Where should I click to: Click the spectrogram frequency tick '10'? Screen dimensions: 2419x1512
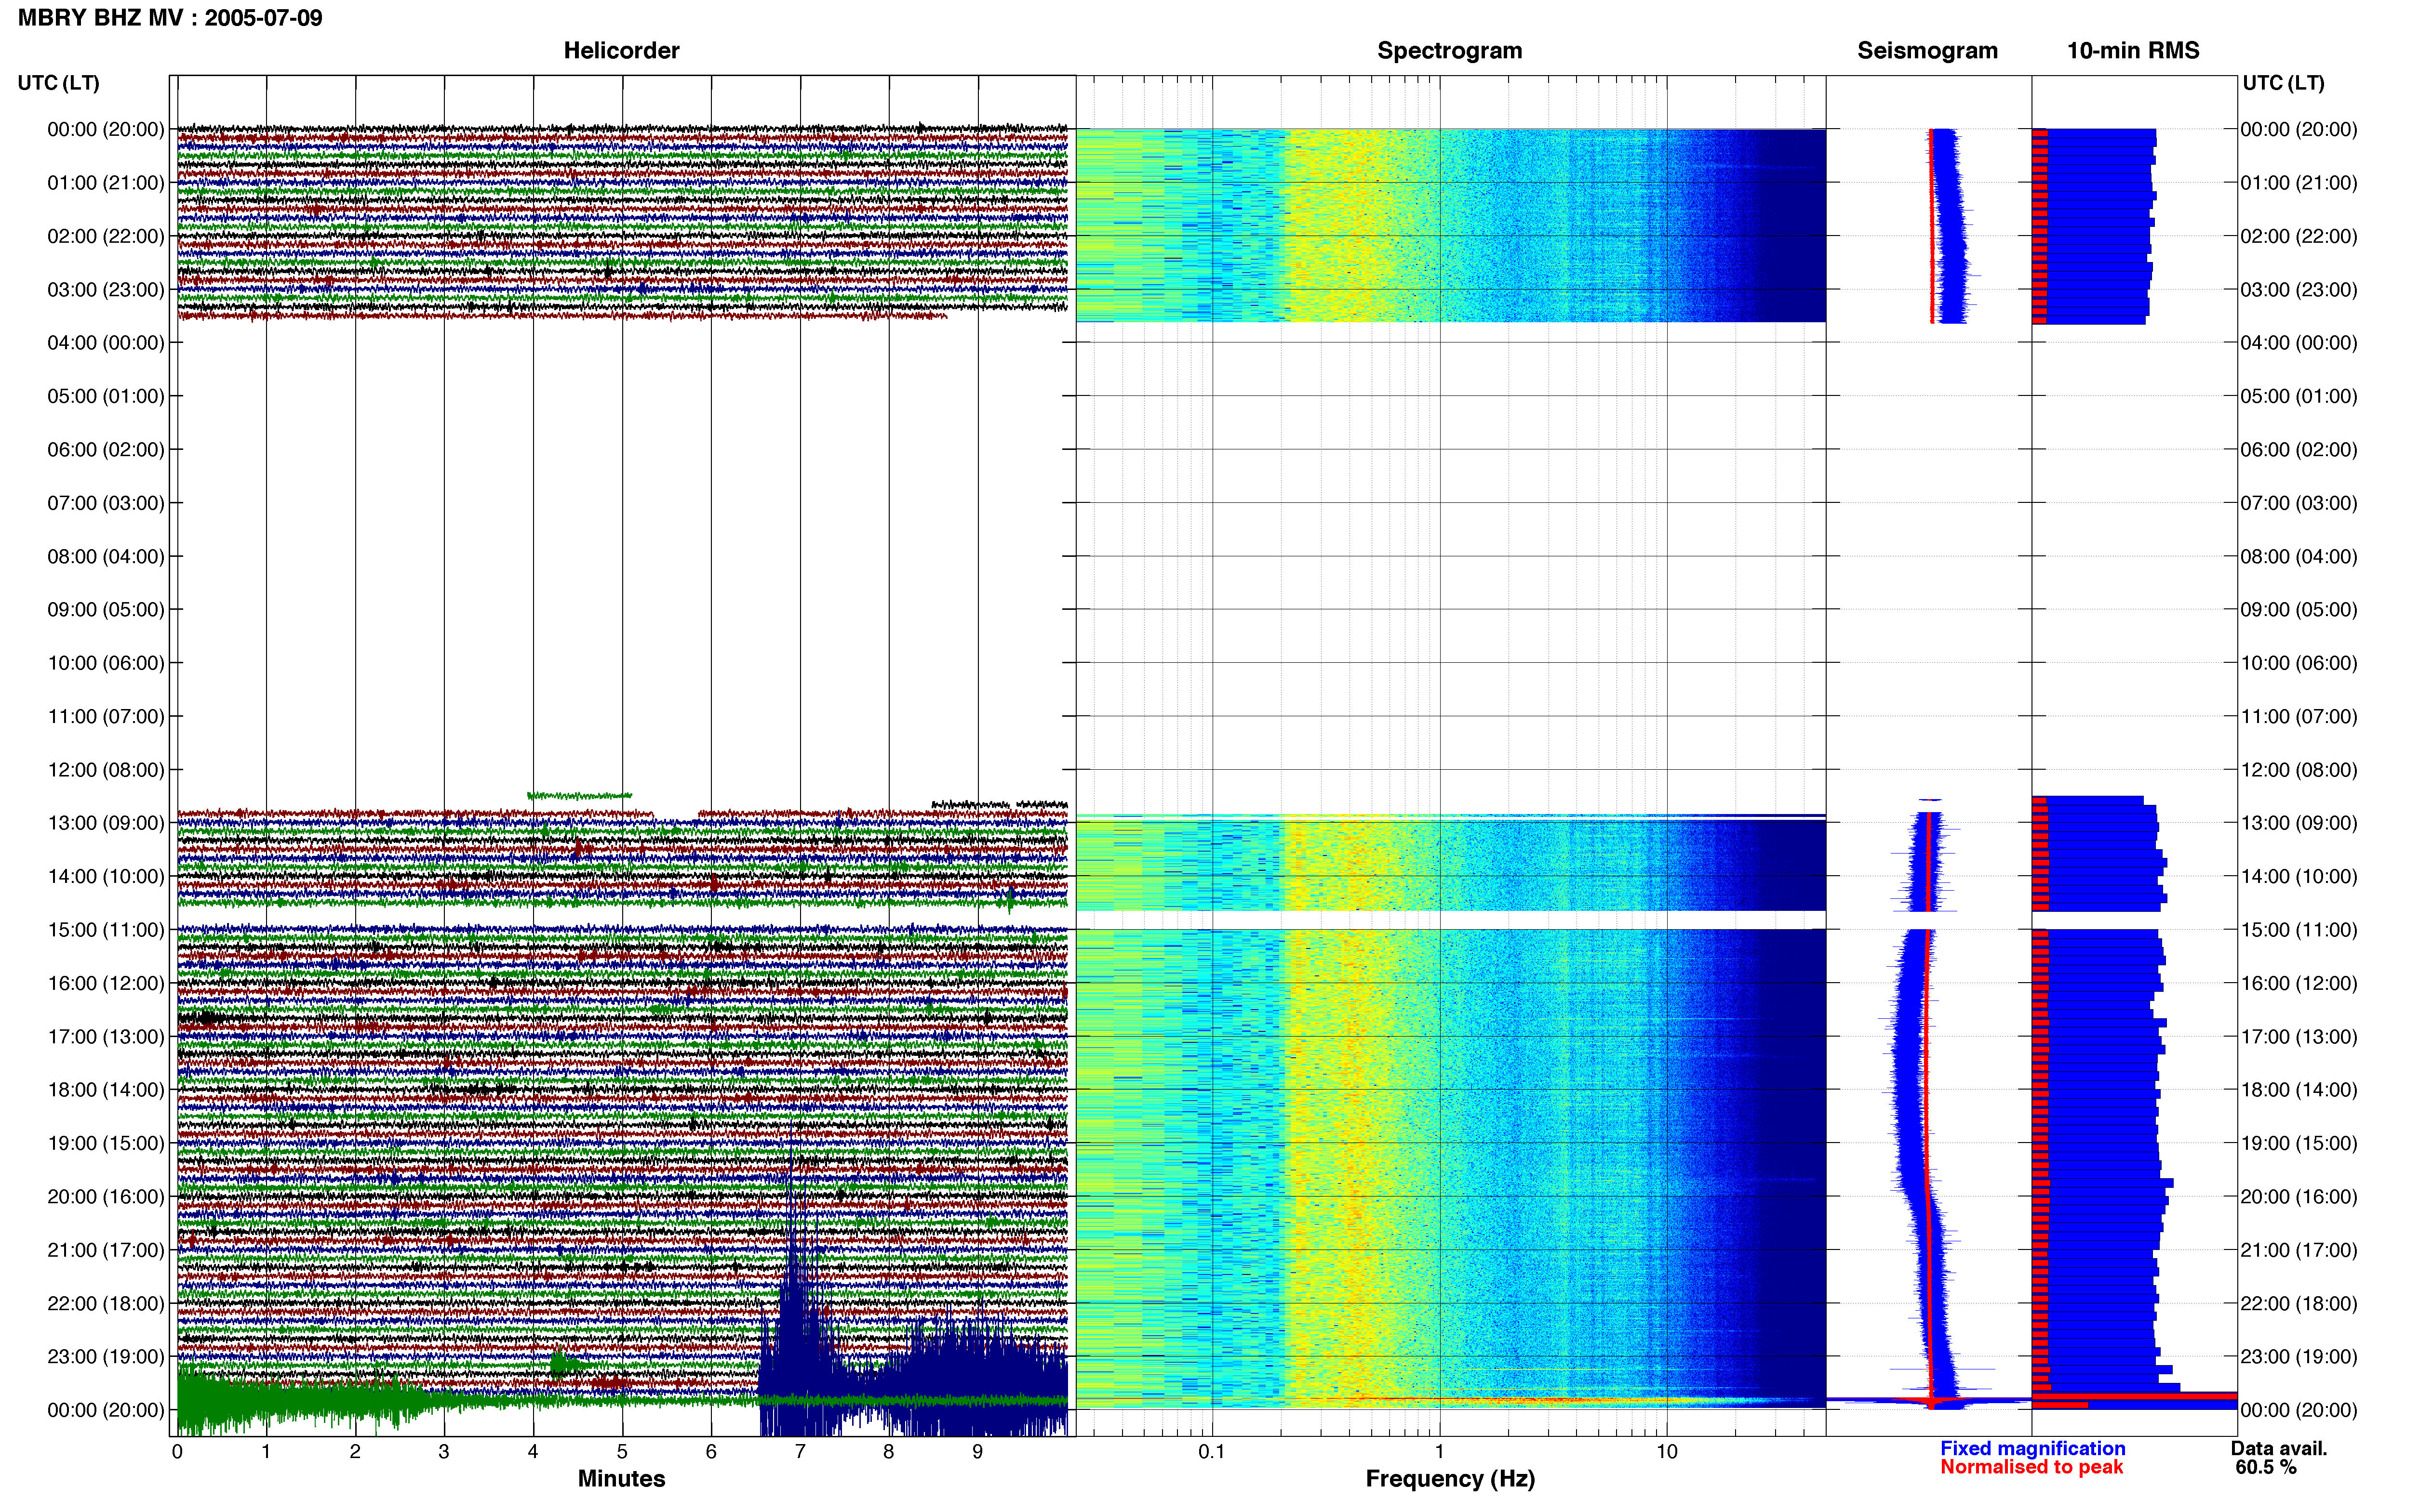tap(1667, 1452)
